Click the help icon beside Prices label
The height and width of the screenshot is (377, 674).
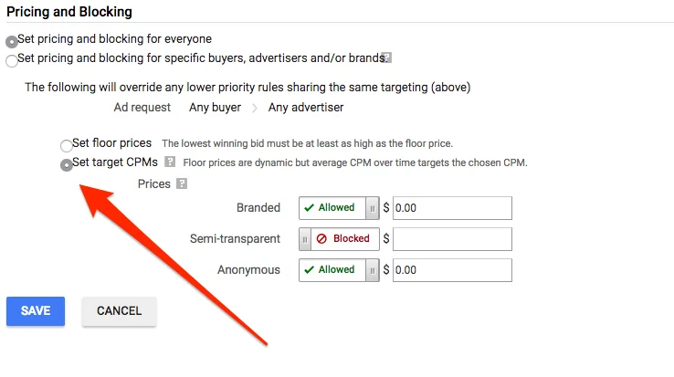tap(182, 183)
